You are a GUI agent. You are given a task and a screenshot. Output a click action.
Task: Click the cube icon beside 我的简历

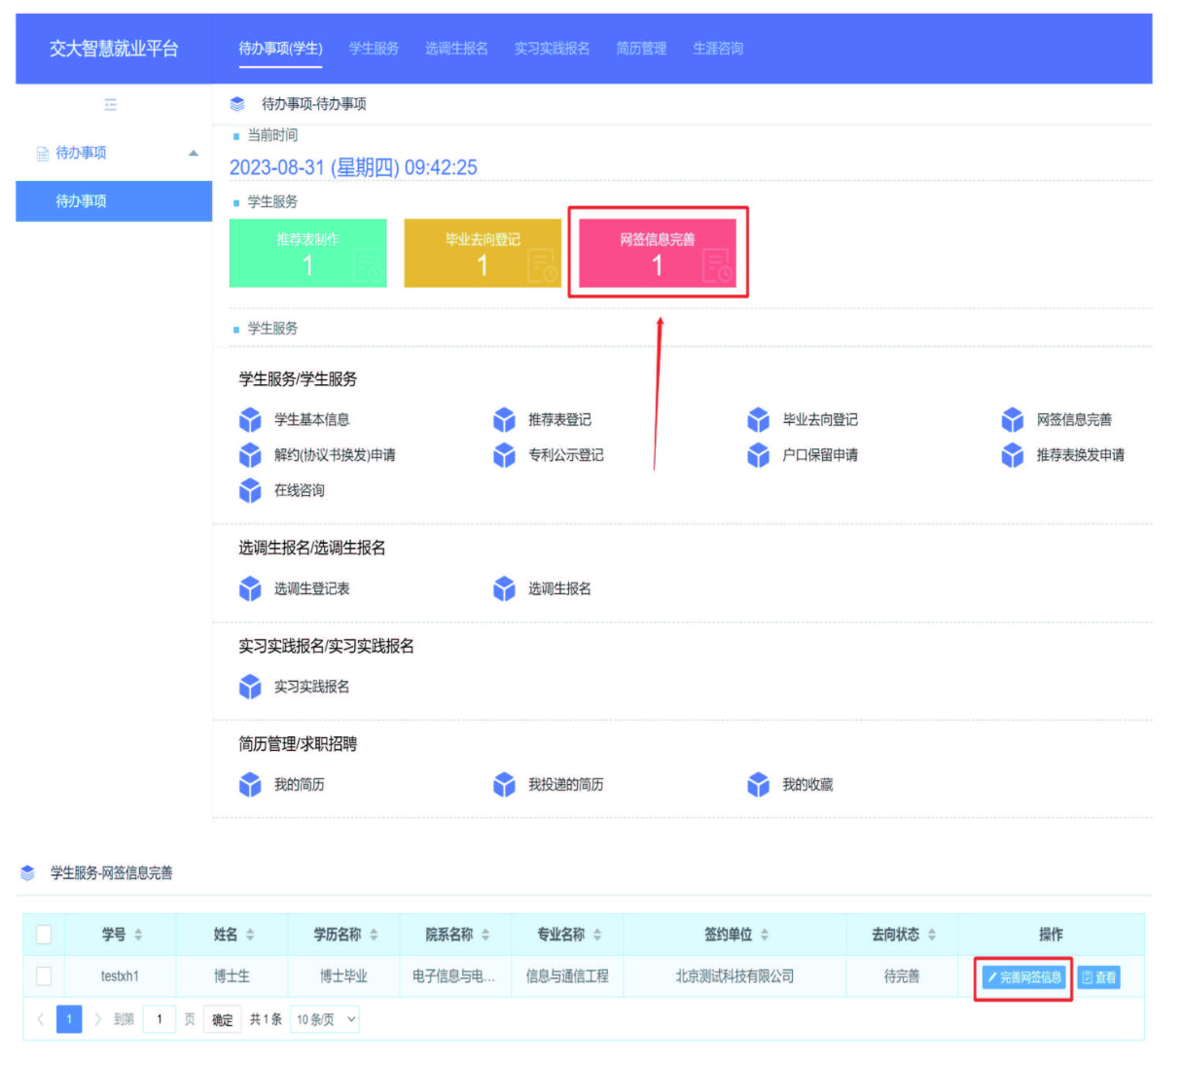(250, 785)
